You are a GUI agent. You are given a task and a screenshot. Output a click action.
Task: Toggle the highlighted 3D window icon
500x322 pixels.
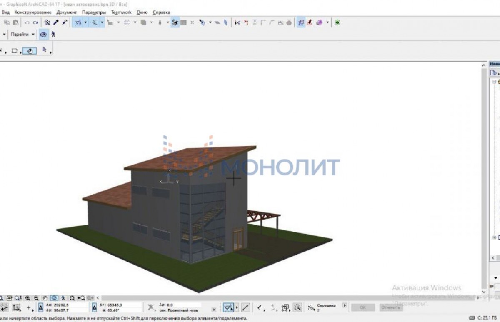pyautogui.click(x=301, y=22)
